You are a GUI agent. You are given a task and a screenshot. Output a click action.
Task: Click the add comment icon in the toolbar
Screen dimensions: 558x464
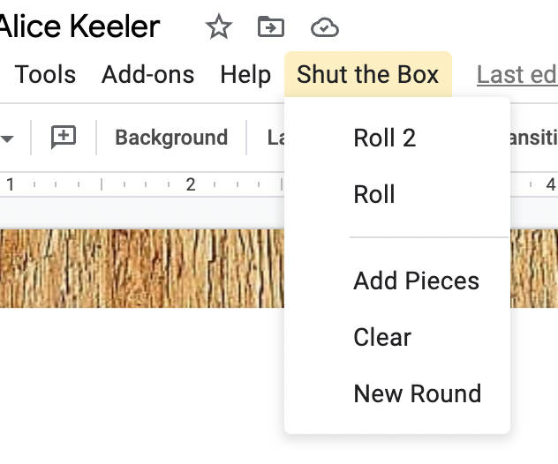(x=64, y=137)
